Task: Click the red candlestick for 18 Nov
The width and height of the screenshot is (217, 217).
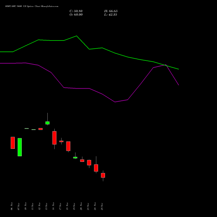Action: tap(68, 146)
